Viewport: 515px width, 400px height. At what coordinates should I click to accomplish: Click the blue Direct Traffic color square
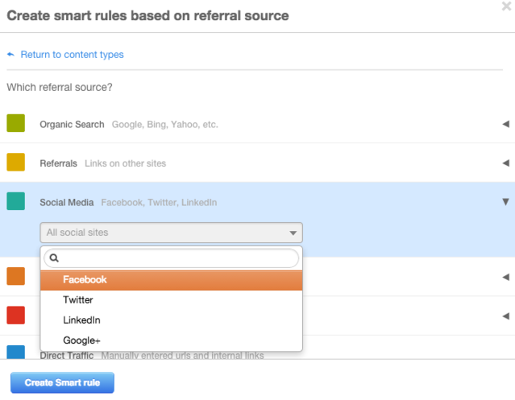tap(16, 353)
